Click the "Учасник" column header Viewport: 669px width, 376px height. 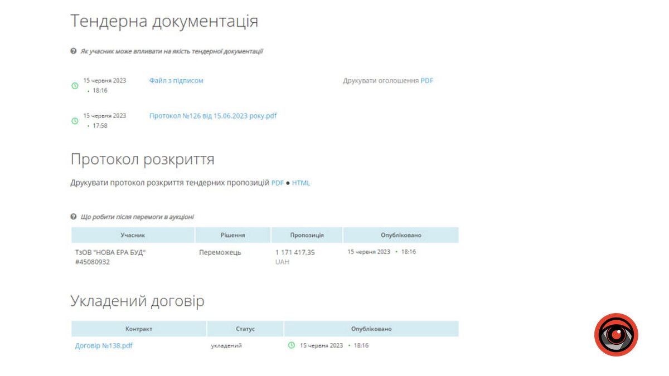click(x=132, y=235)
